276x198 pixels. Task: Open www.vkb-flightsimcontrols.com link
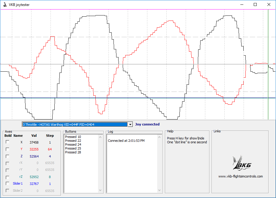[240, 176]
